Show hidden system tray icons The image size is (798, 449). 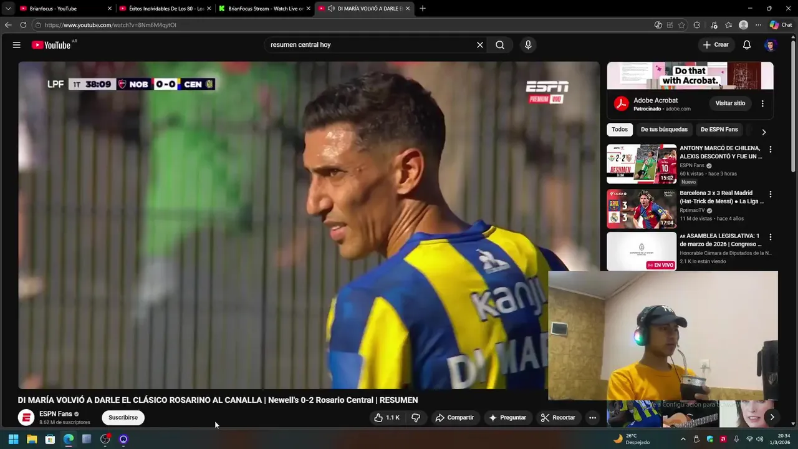tap(683, 439)
